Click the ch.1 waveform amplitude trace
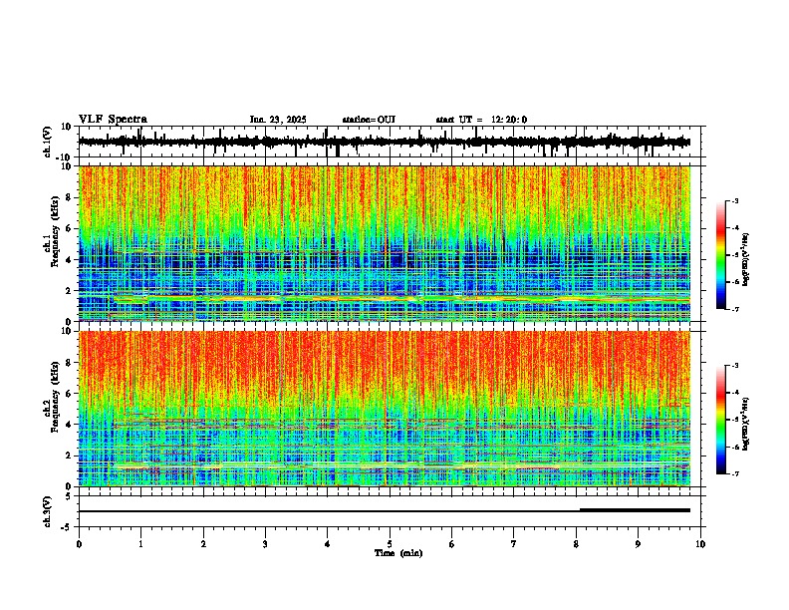 385,142
